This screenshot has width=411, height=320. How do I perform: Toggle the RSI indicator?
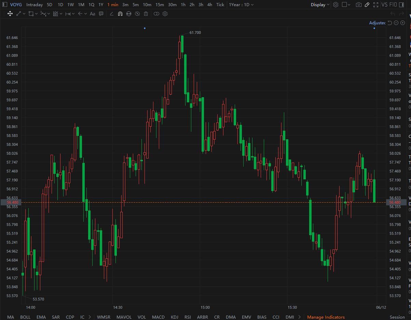(188, 317)
